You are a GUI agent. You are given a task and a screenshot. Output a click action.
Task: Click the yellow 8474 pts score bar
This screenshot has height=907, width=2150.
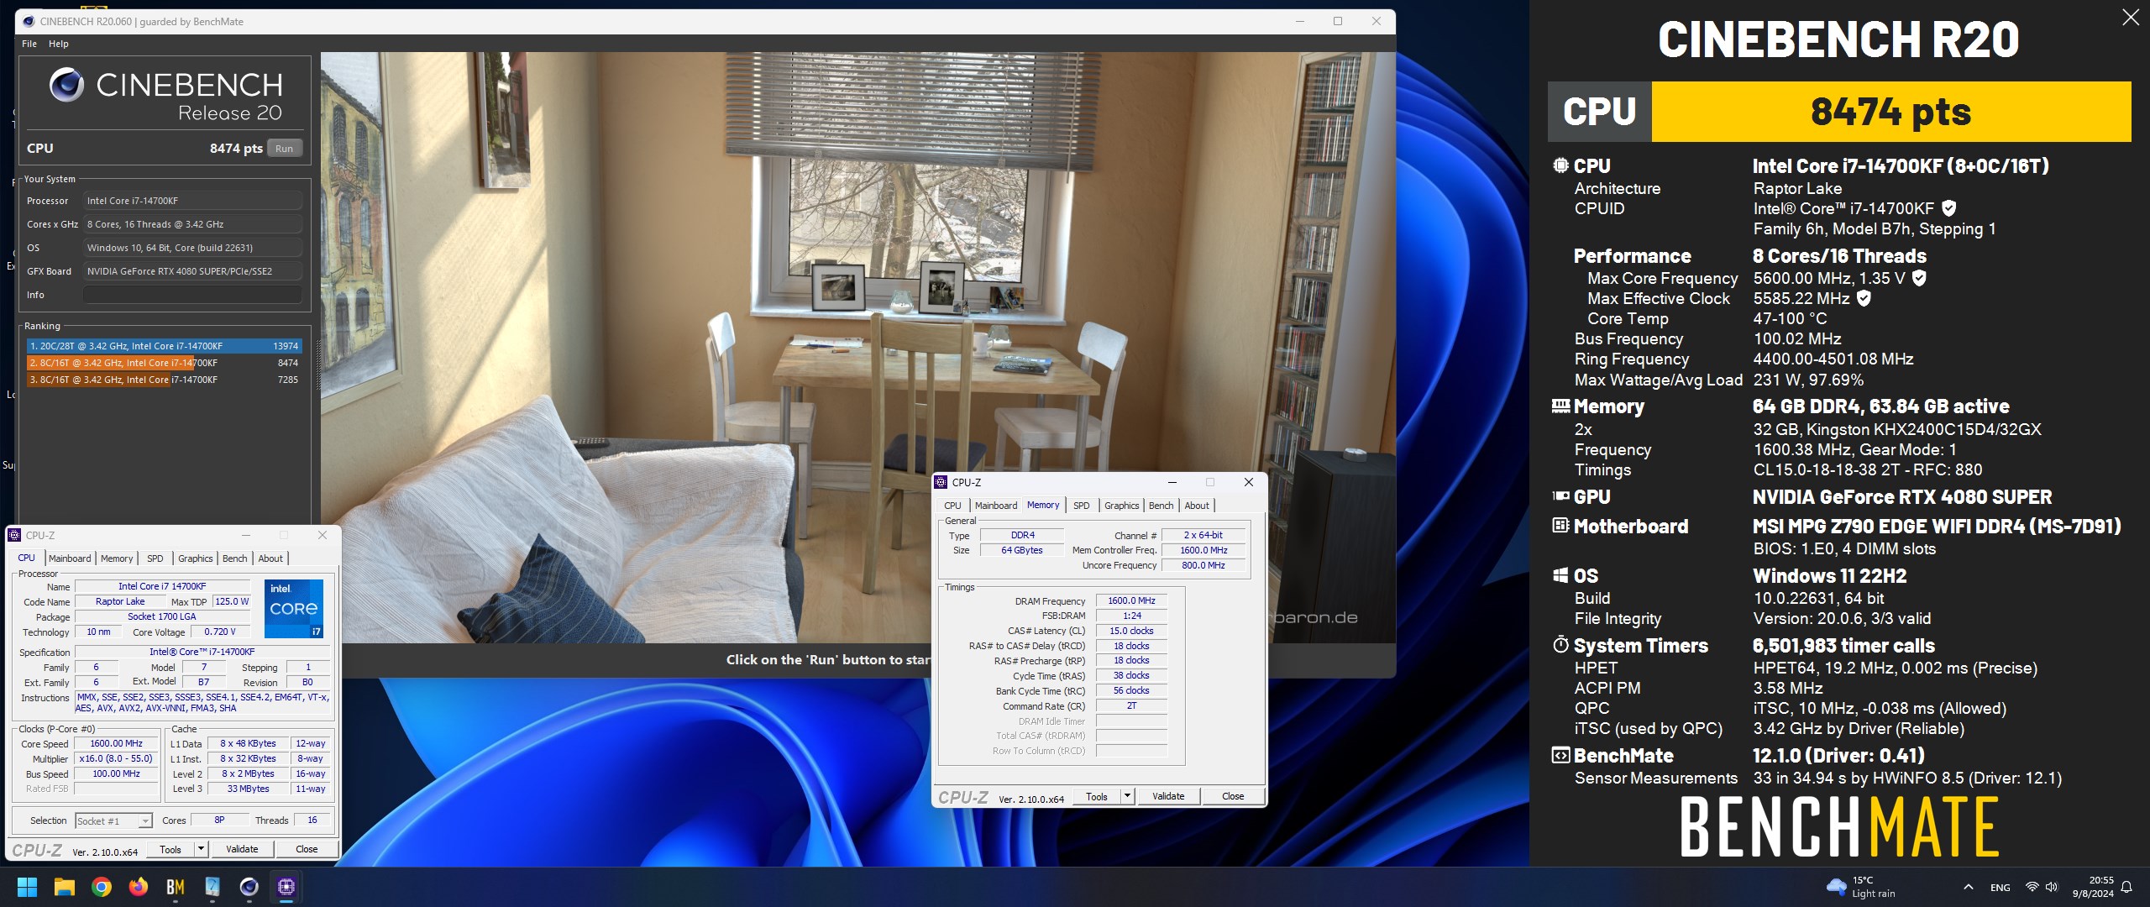(1890, 112)
